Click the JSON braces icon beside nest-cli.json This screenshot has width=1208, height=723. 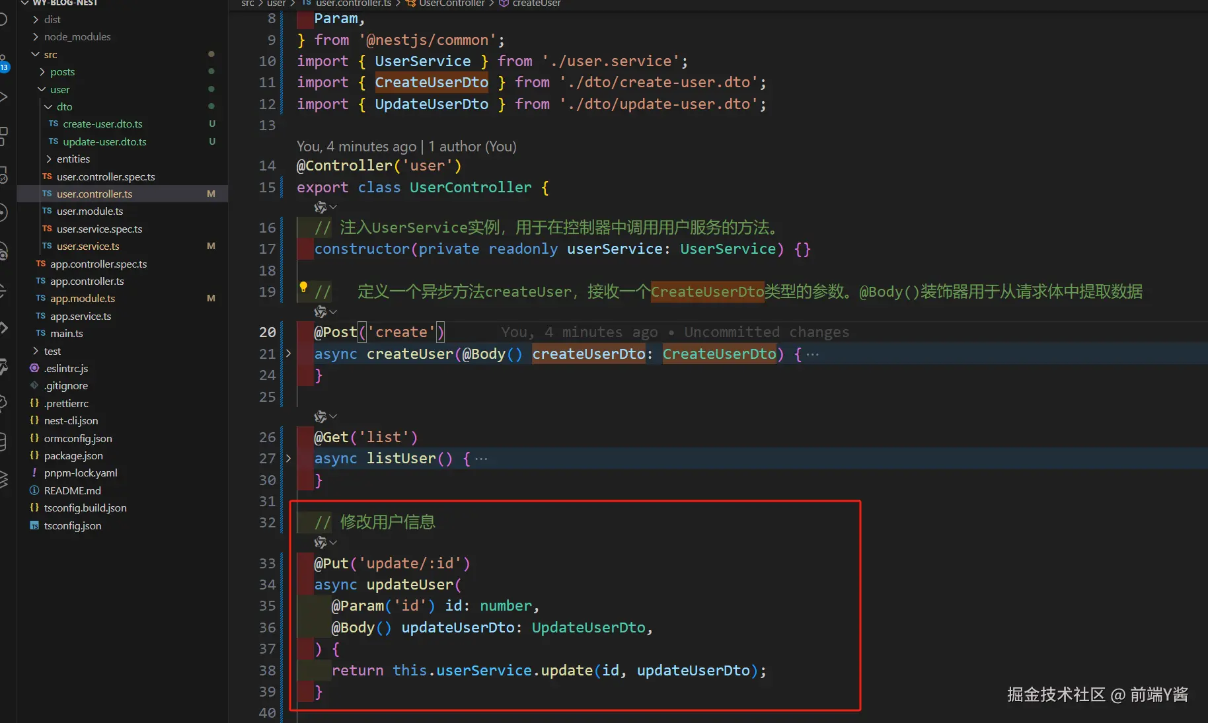[x=34, y=420]
